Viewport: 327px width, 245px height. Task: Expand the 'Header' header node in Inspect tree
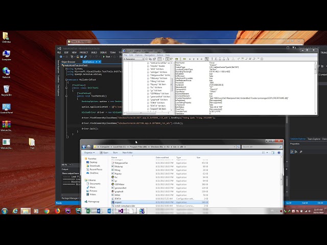pos(148,66)
